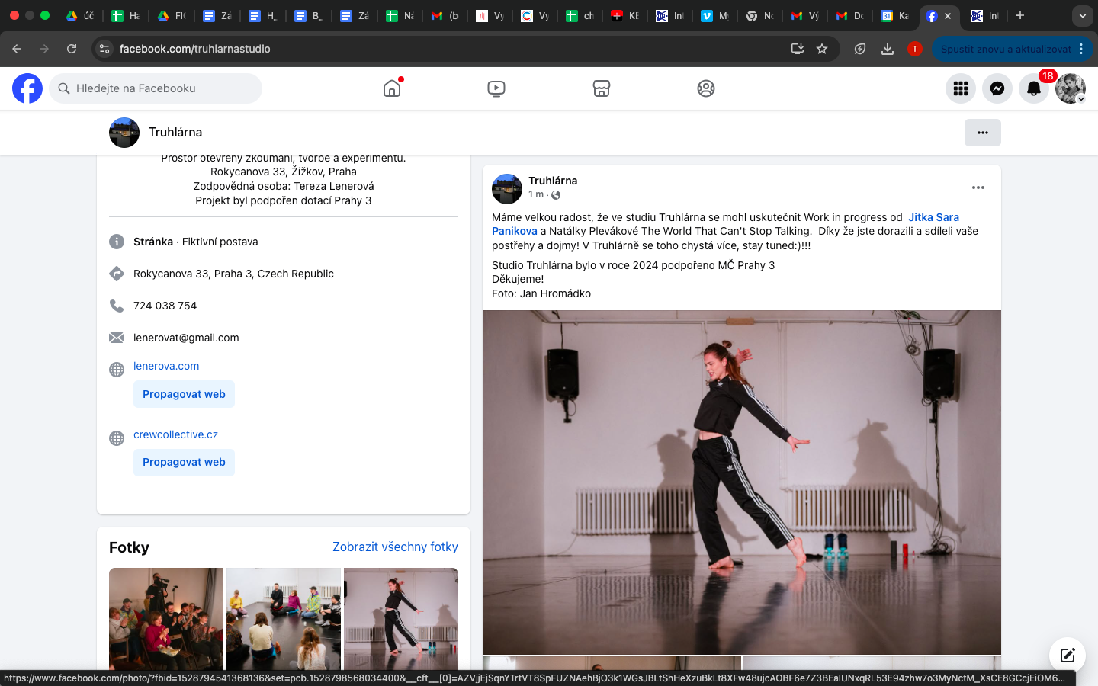Open the Facebook menu grid icon
Image resolution: width=1098 pixels, height=686 pixels.
pyautogui.click(x=961, y=88)
